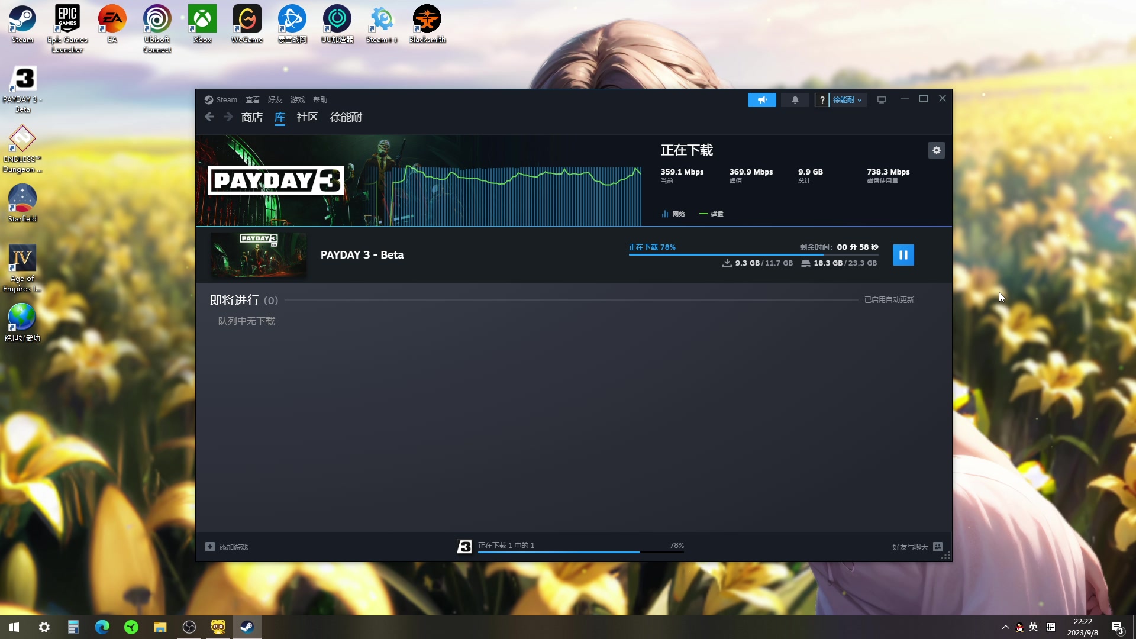Click the 即将进行 upcoming section header
The width and height of the screenshot is (1136, 639).
coord(244,300)
